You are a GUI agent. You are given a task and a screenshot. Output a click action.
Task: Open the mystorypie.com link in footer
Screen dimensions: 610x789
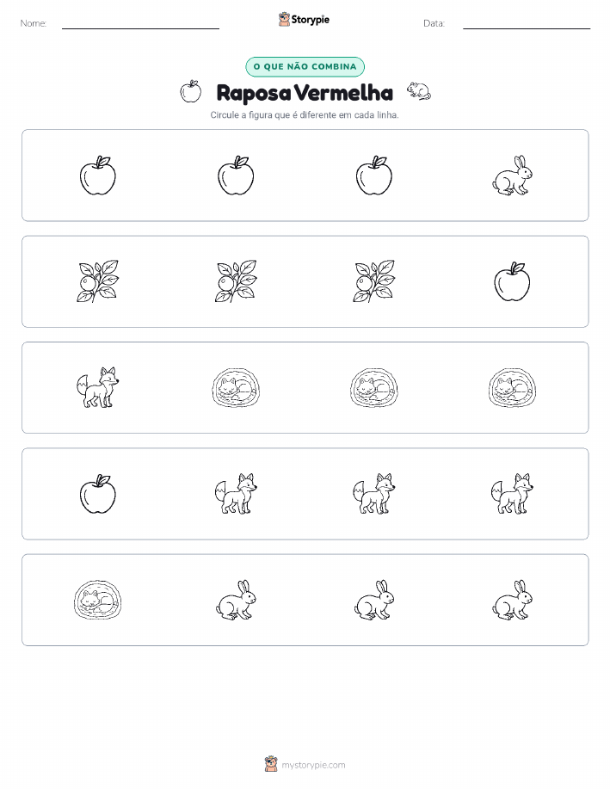313,765
